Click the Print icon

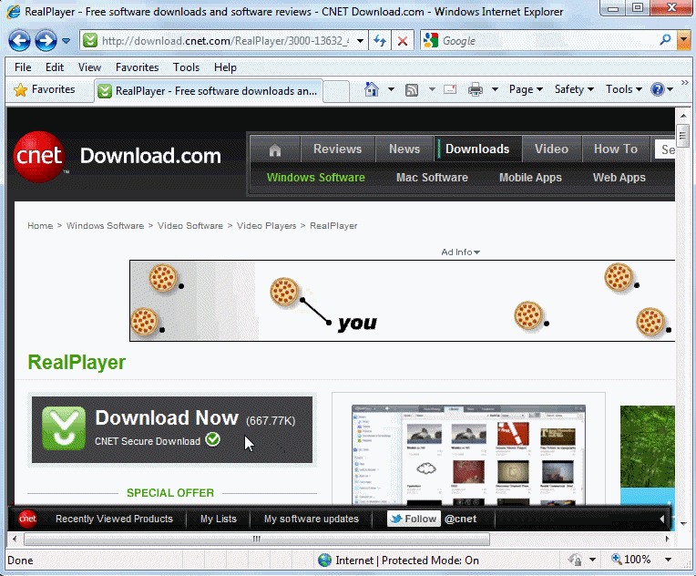coord(475,89)
